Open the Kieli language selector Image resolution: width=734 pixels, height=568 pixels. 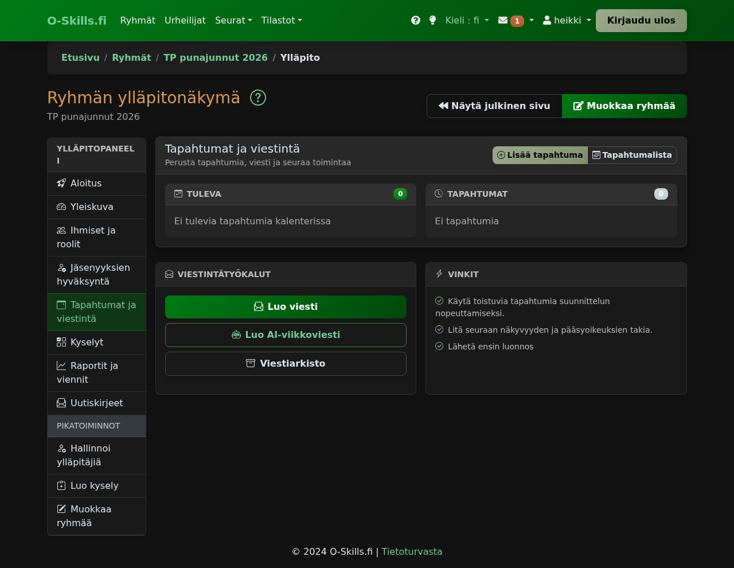click(x=467, y=21)
